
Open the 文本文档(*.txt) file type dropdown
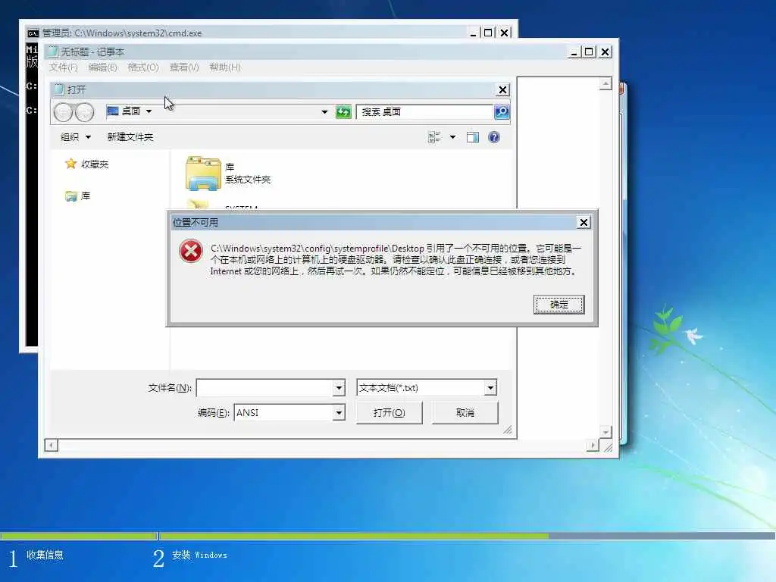[490, 387]
